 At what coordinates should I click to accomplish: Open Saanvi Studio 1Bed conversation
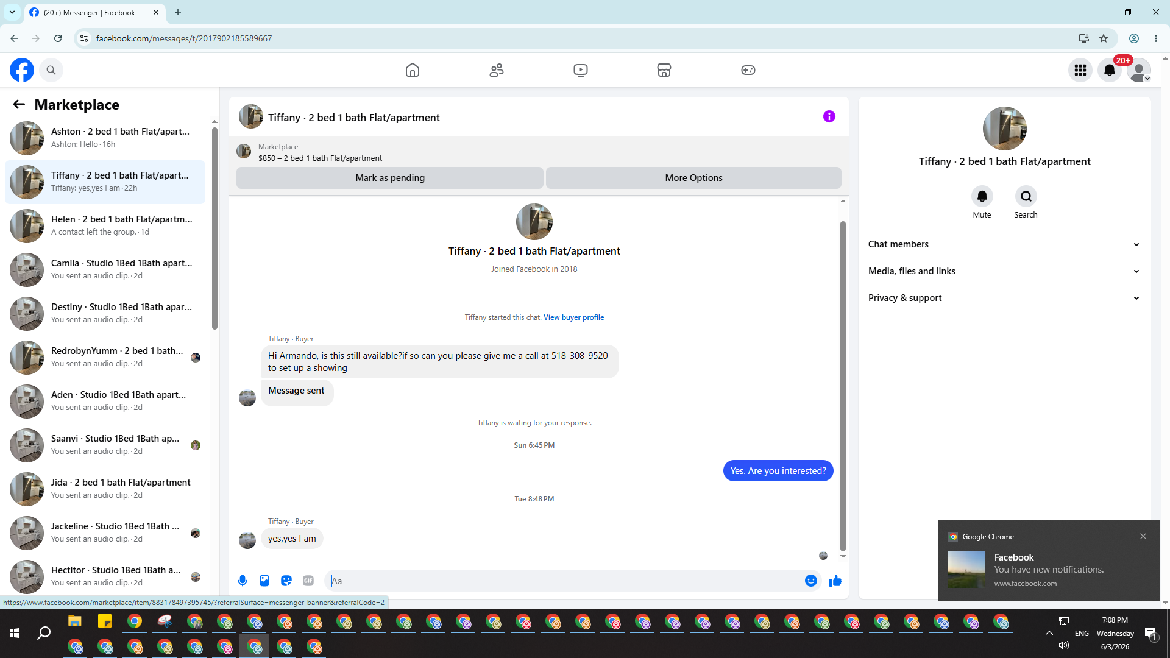[x=105, y=445]
